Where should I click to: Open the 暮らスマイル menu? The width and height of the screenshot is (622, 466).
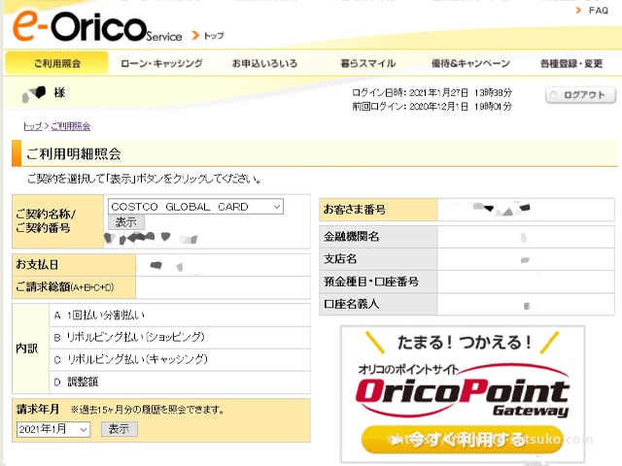[x=368, y=63]
